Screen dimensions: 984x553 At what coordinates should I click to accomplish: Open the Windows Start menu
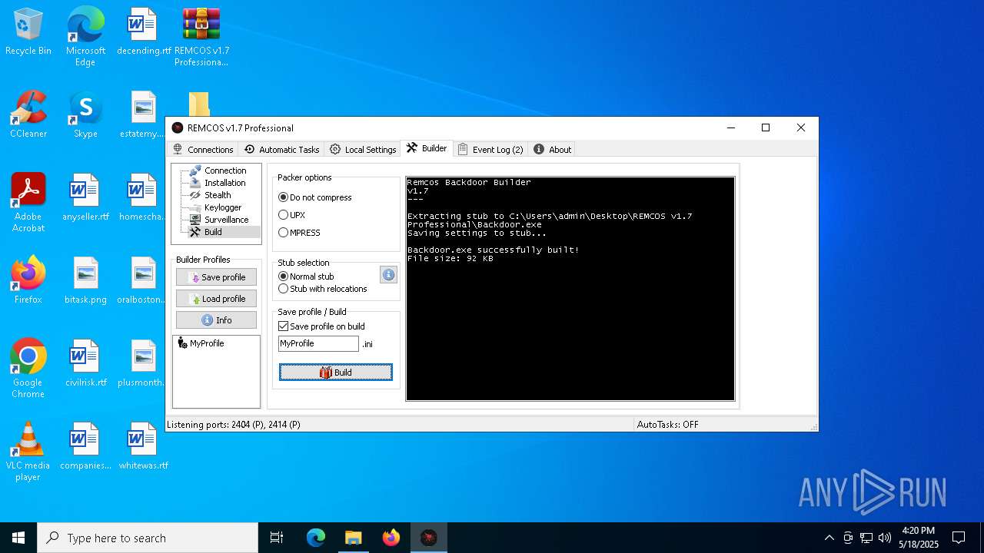pos(18,538)
